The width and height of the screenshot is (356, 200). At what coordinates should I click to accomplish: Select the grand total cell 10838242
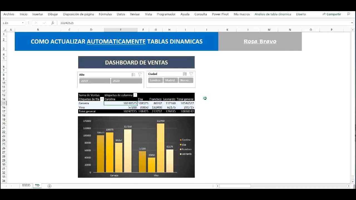(x=186, y=111)
